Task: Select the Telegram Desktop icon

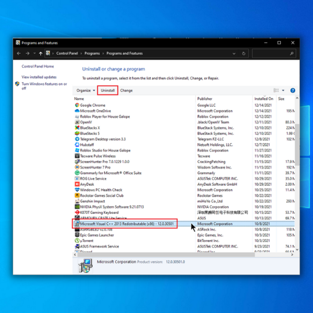Action: coord(77,139)
